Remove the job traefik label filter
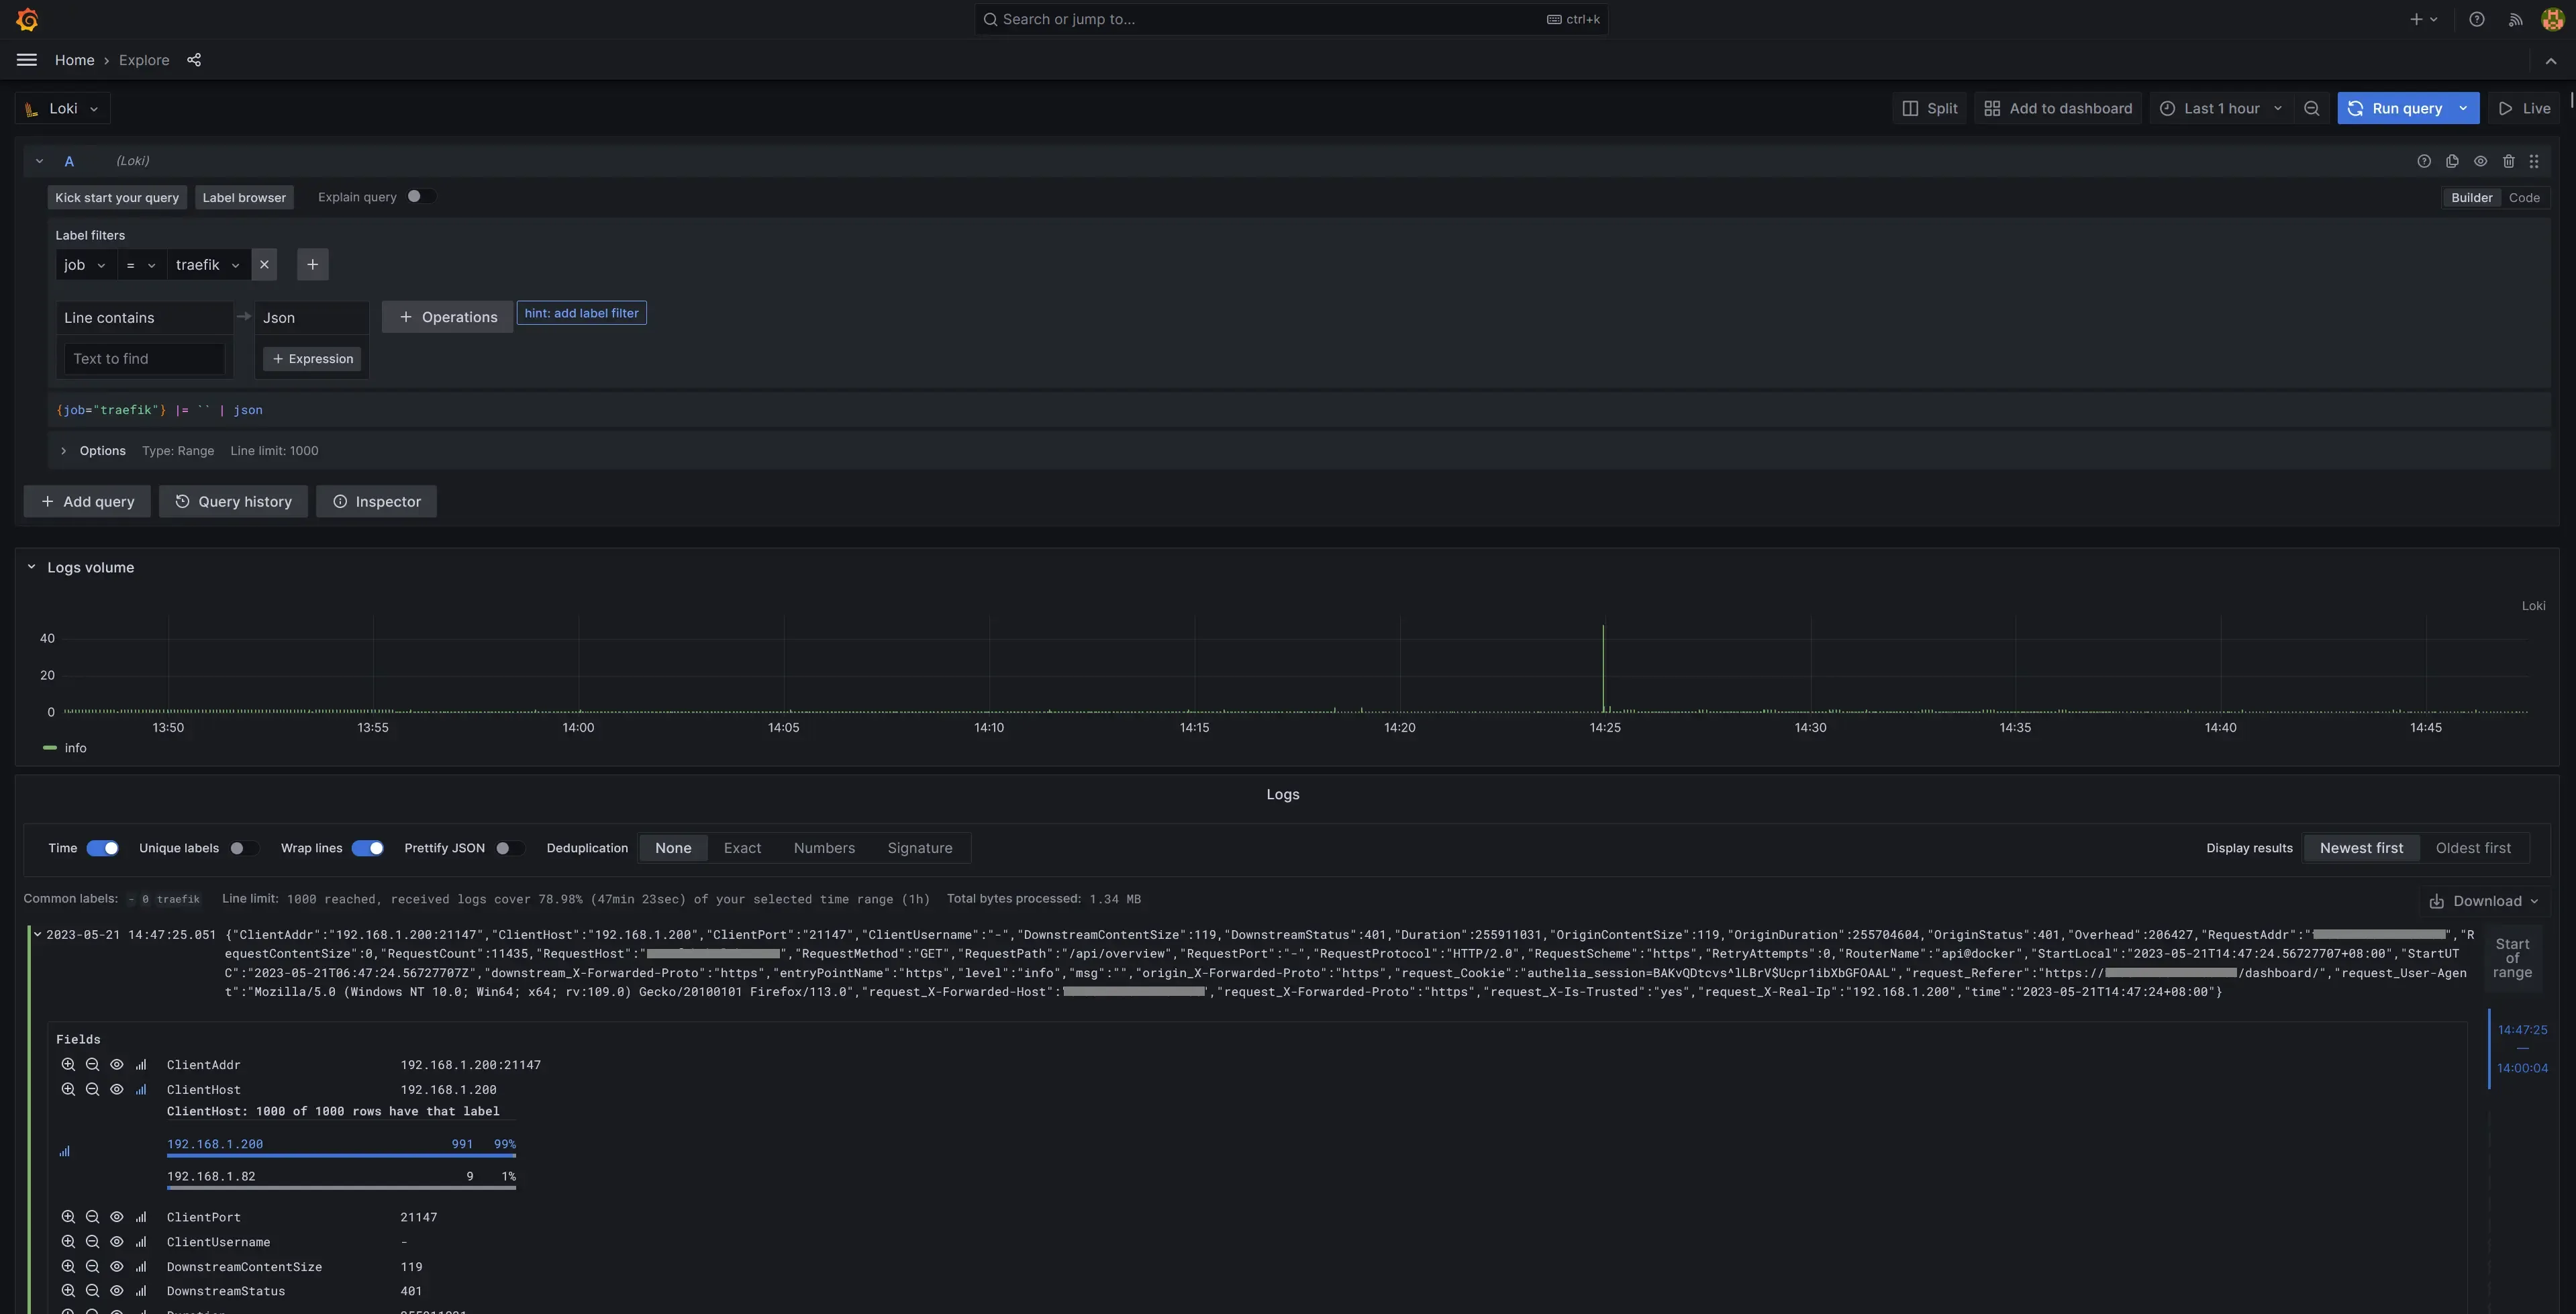 264,264
